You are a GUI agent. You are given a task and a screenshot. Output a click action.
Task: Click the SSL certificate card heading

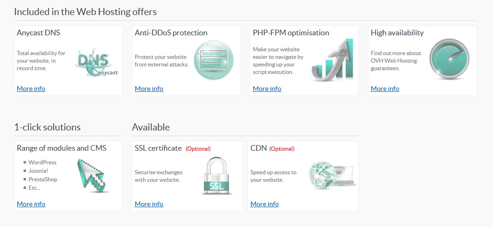point(158,148)
